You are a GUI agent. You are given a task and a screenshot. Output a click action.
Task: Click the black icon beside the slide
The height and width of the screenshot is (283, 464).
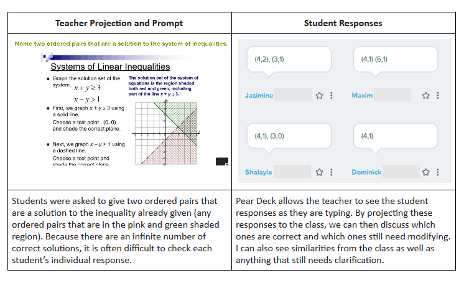(x=221, y=162)
